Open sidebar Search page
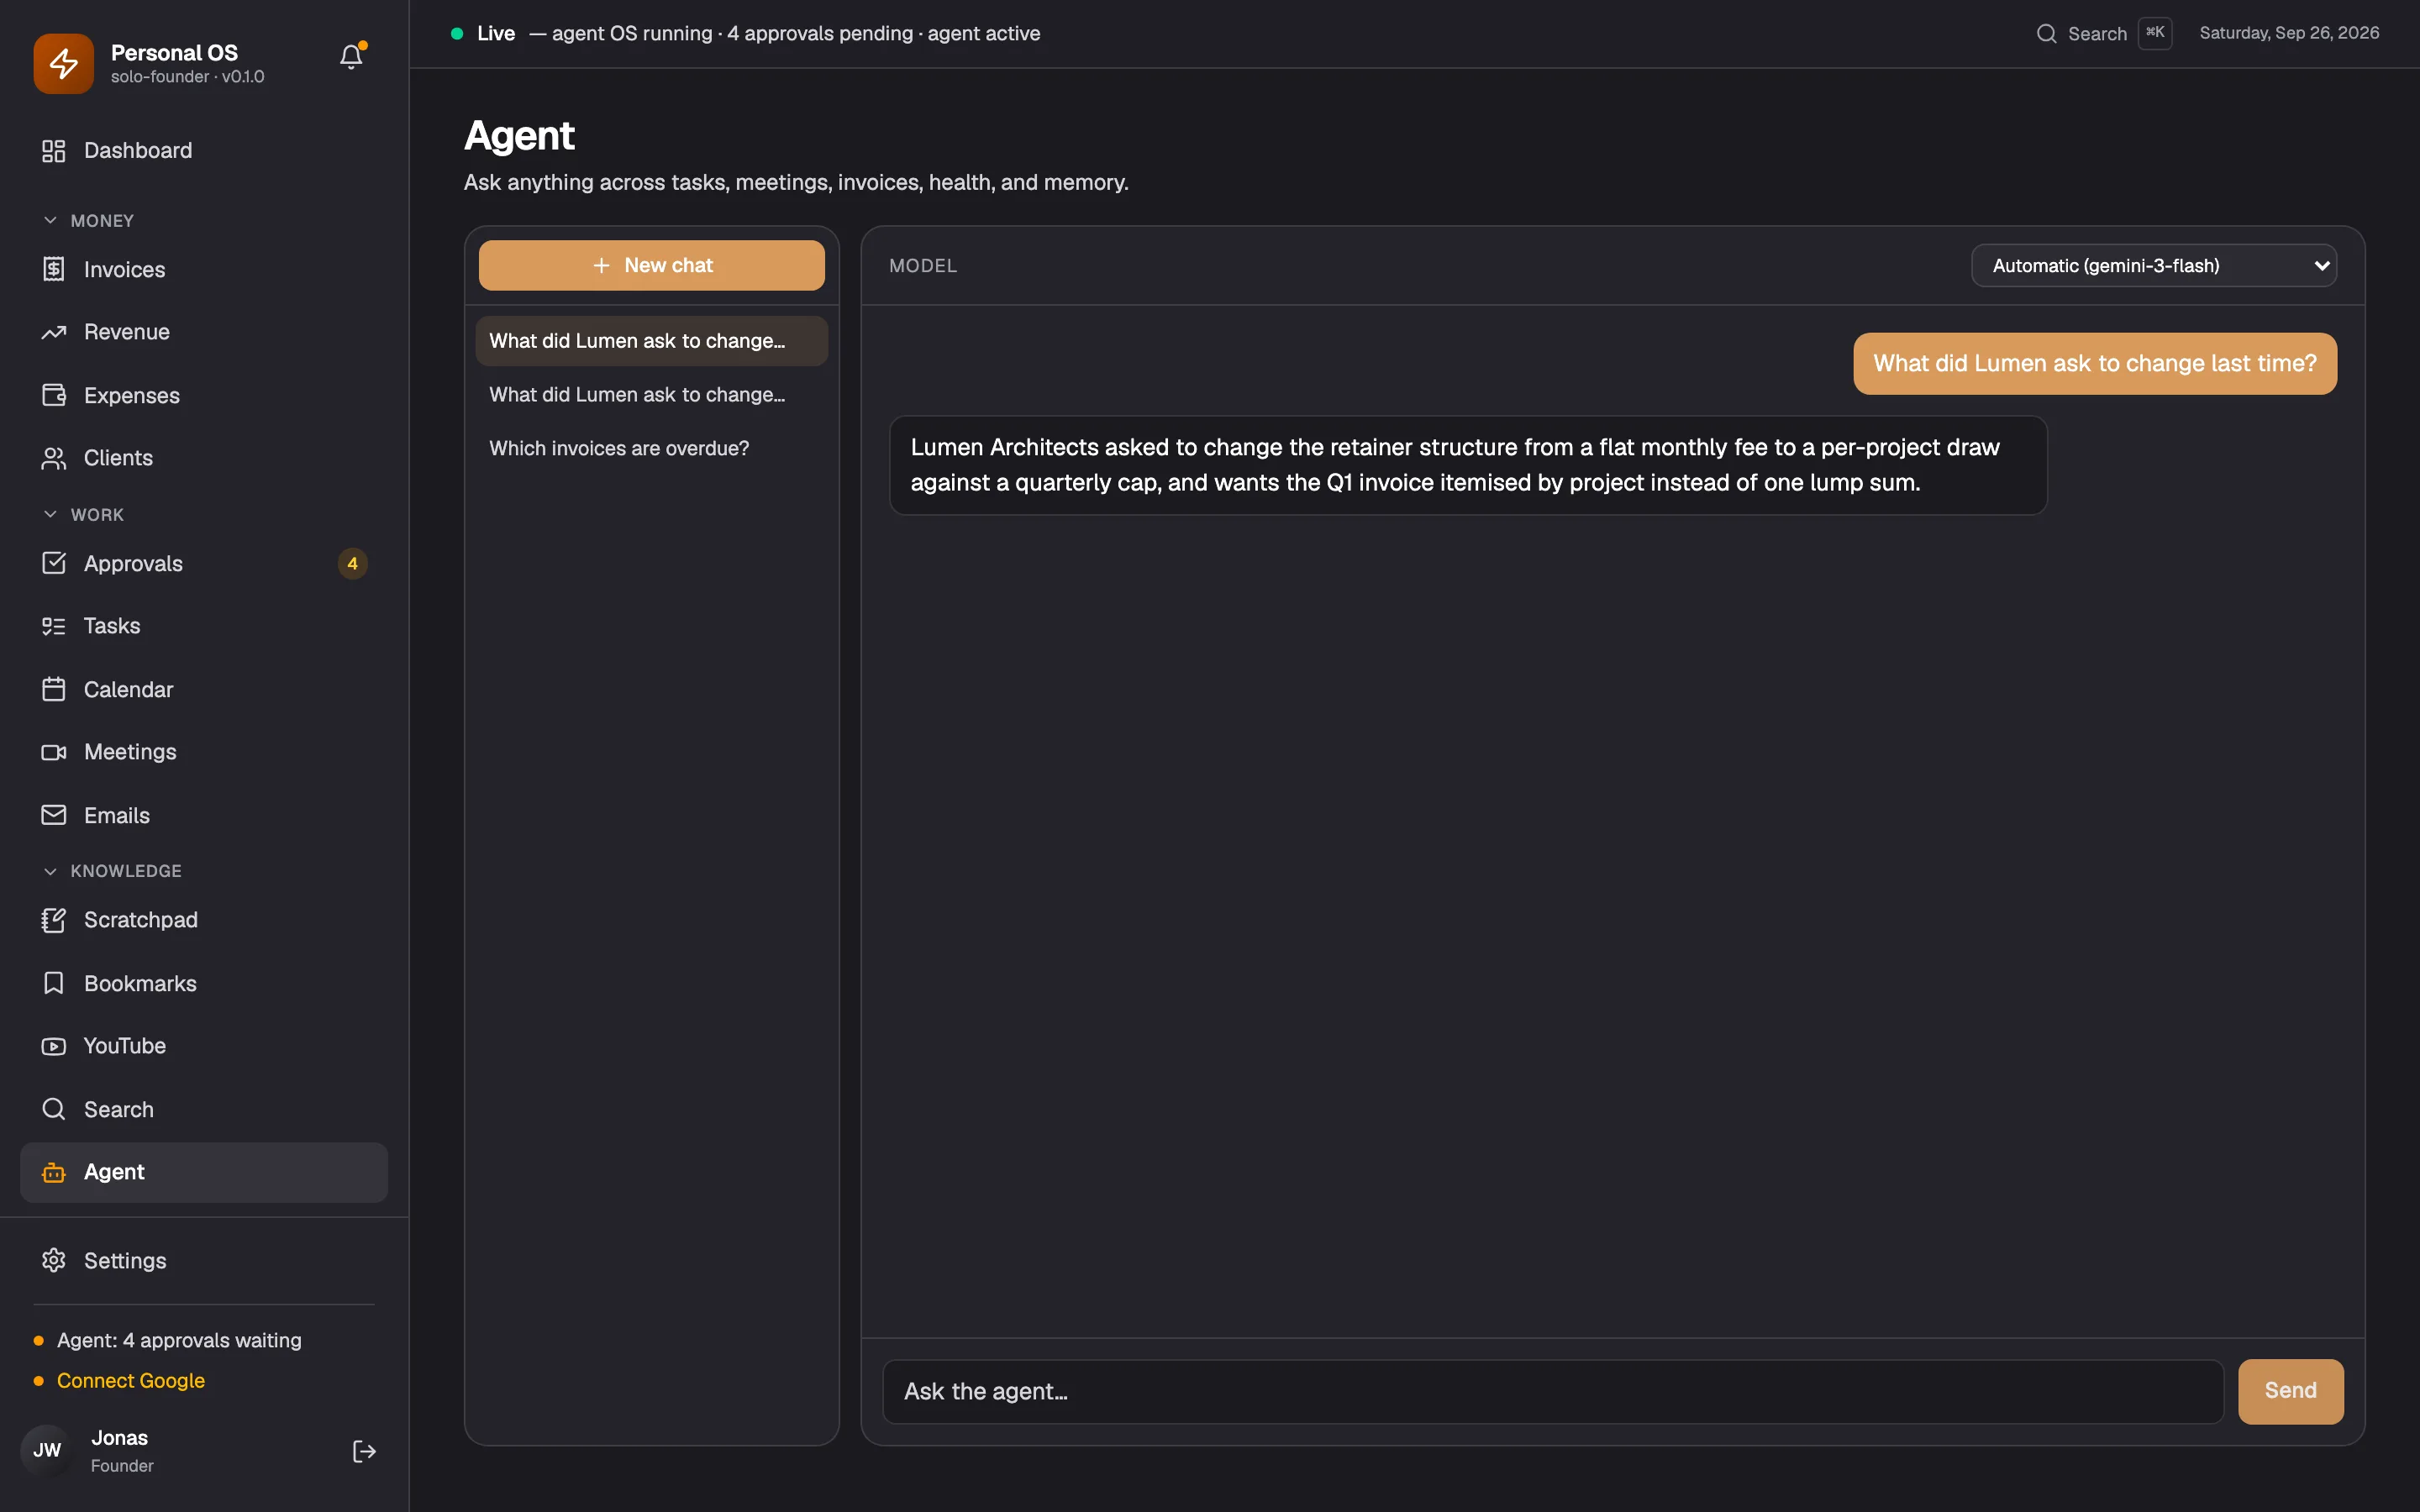 click(204, 1109)
